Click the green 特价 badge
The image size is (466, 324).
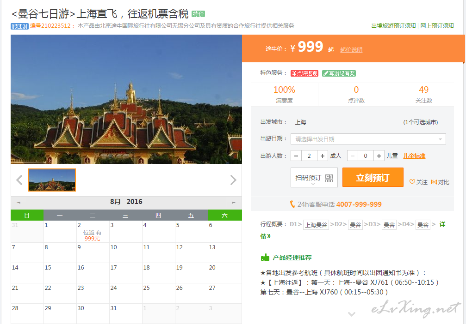[x=198, y=14]
